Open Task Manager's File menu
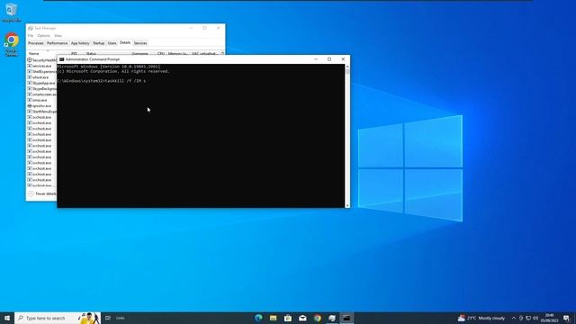576x324 pixels. click(31, 36)
